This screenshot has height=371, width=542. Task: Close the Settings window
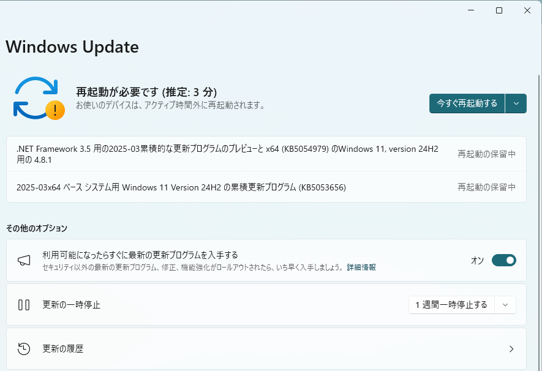(x=527, y=10)
